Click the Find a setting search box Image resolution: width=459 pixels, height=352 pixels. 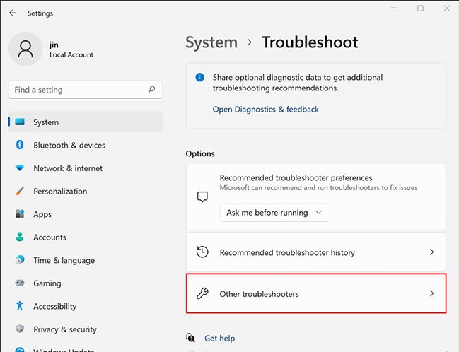(85, 90)
